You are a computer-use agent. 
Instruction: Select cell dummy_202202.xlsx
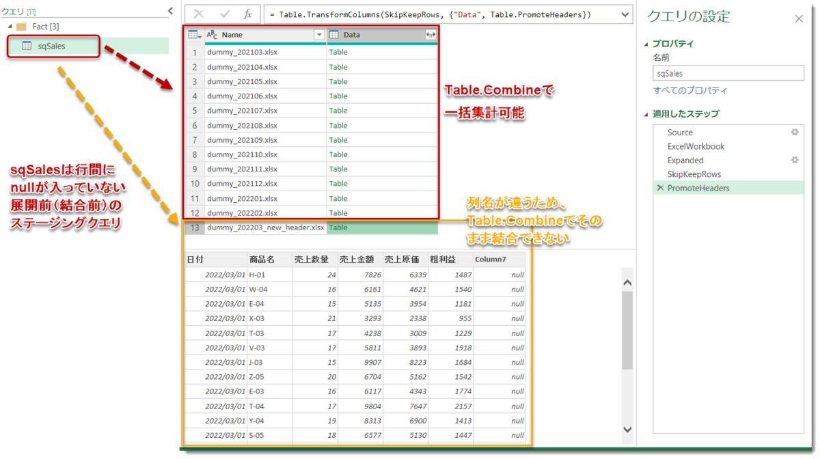tap(265, 212)
